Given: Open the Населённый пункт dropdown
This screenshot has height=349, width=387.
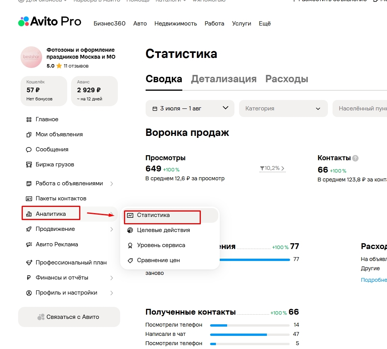Looking at the screenshot, I should point(360,108).
